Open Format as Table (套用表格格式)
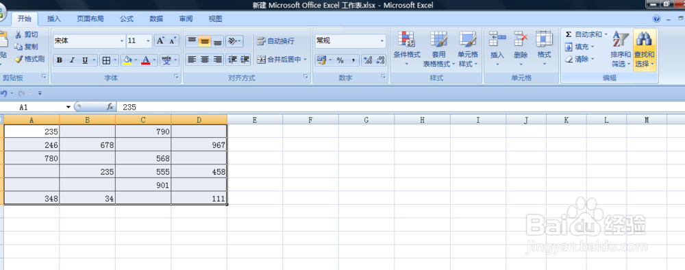The height and width of the screenshot is (270, 685). (x=438, y=49)
